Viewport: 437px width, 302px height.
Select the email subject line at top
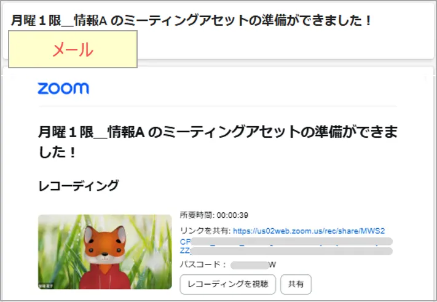point(191,20)
